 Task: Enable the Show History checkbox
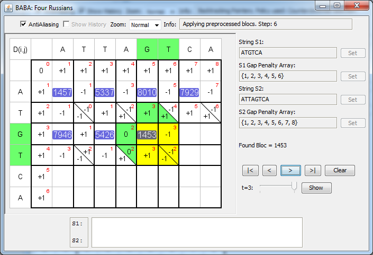[66, 24]
